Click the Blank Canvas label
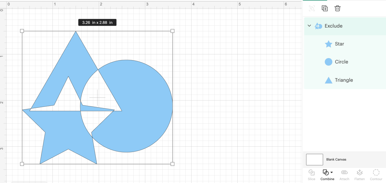Viewport: 386px width, 183px height. click(336, 159)
